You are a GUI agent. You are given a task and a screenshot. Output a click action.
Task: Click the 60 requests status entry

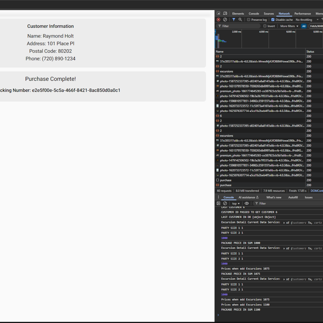(x=224, y=191)
